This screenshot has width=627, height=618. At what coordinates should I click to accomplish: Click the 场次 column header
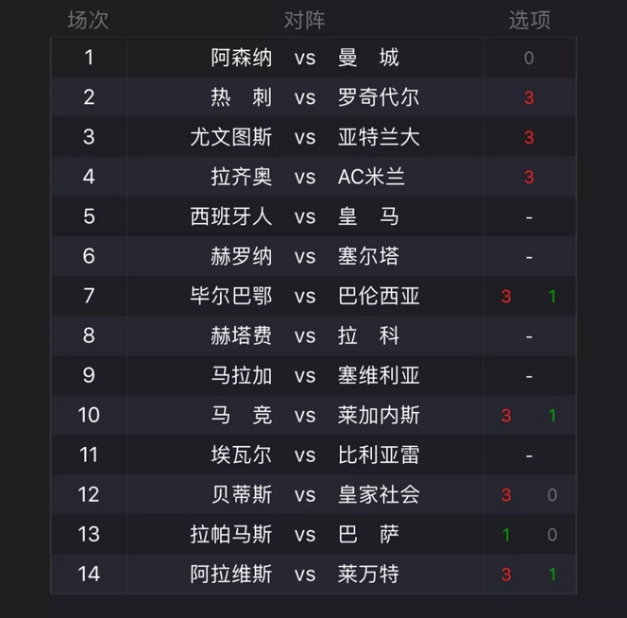pyautogui.click(x=89, y=20)
